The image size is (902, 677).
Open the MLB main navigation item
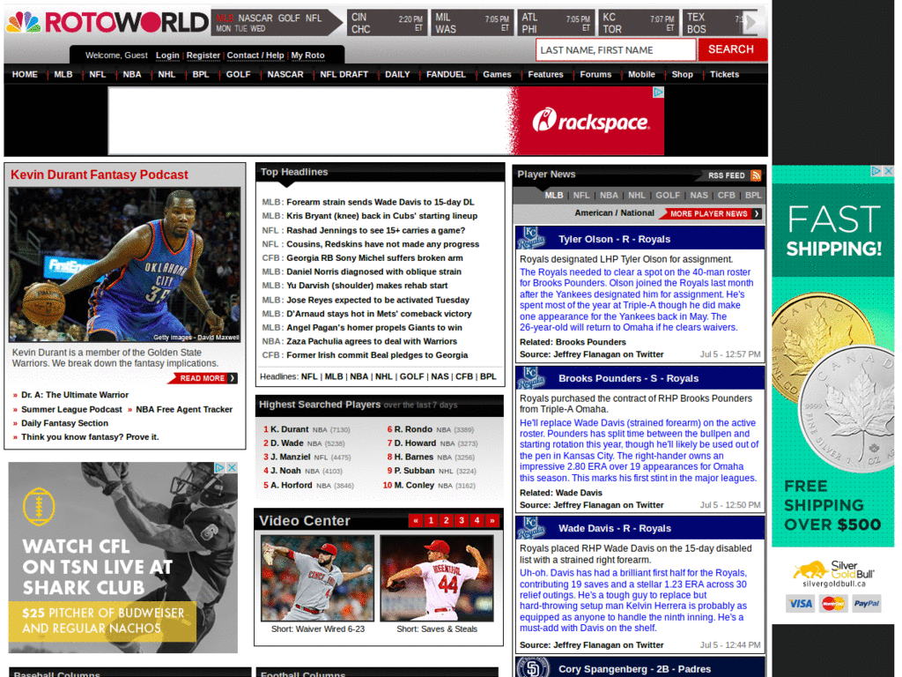pyautogui.click(x=63, y=74)
